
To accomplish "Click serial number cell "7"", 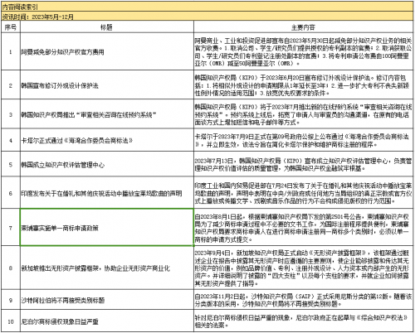I will [x=11, y=227].
